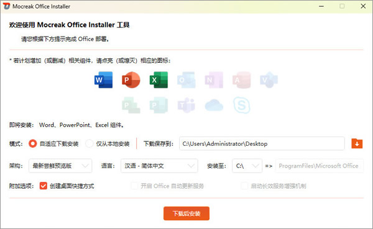The height and width of the screenshot is (229, 373).
Task: Minimize the Mocreak Office Installer window
Action: [321, 6]
